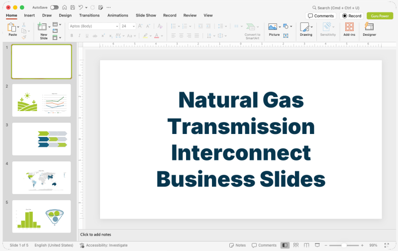Click the Copy icon
This screenshot has width=398, height=251.
point(24,31)
